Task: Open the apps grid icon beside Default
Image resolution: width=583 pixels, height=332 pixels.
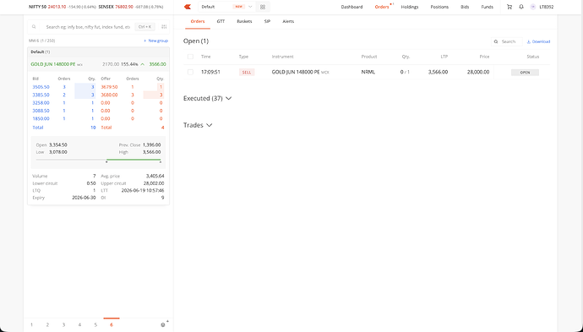Action: tap(263, 7)
